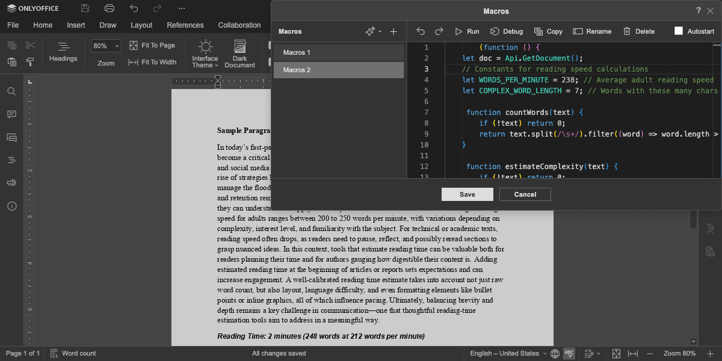Select the Copy Style paint roller icon

31,62
